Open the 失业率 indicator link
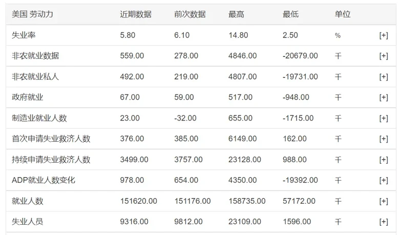This screenshot has width=400, height=235. tap(24, 35)
